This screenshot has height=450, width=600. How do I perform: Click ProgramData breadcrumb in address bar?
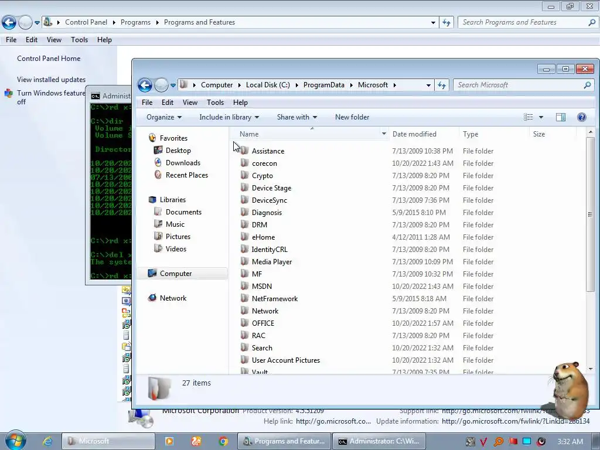[323, 85]
